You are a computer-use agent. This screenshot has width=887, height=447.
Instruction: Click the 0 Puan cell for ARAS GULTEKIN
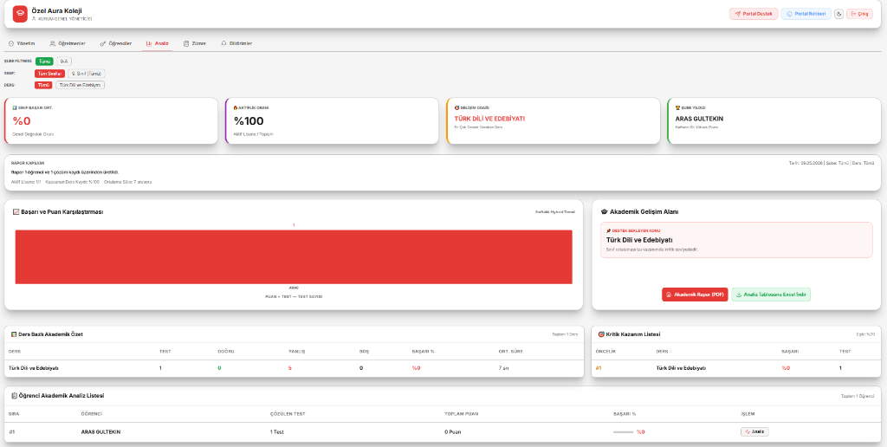point(454,431)
